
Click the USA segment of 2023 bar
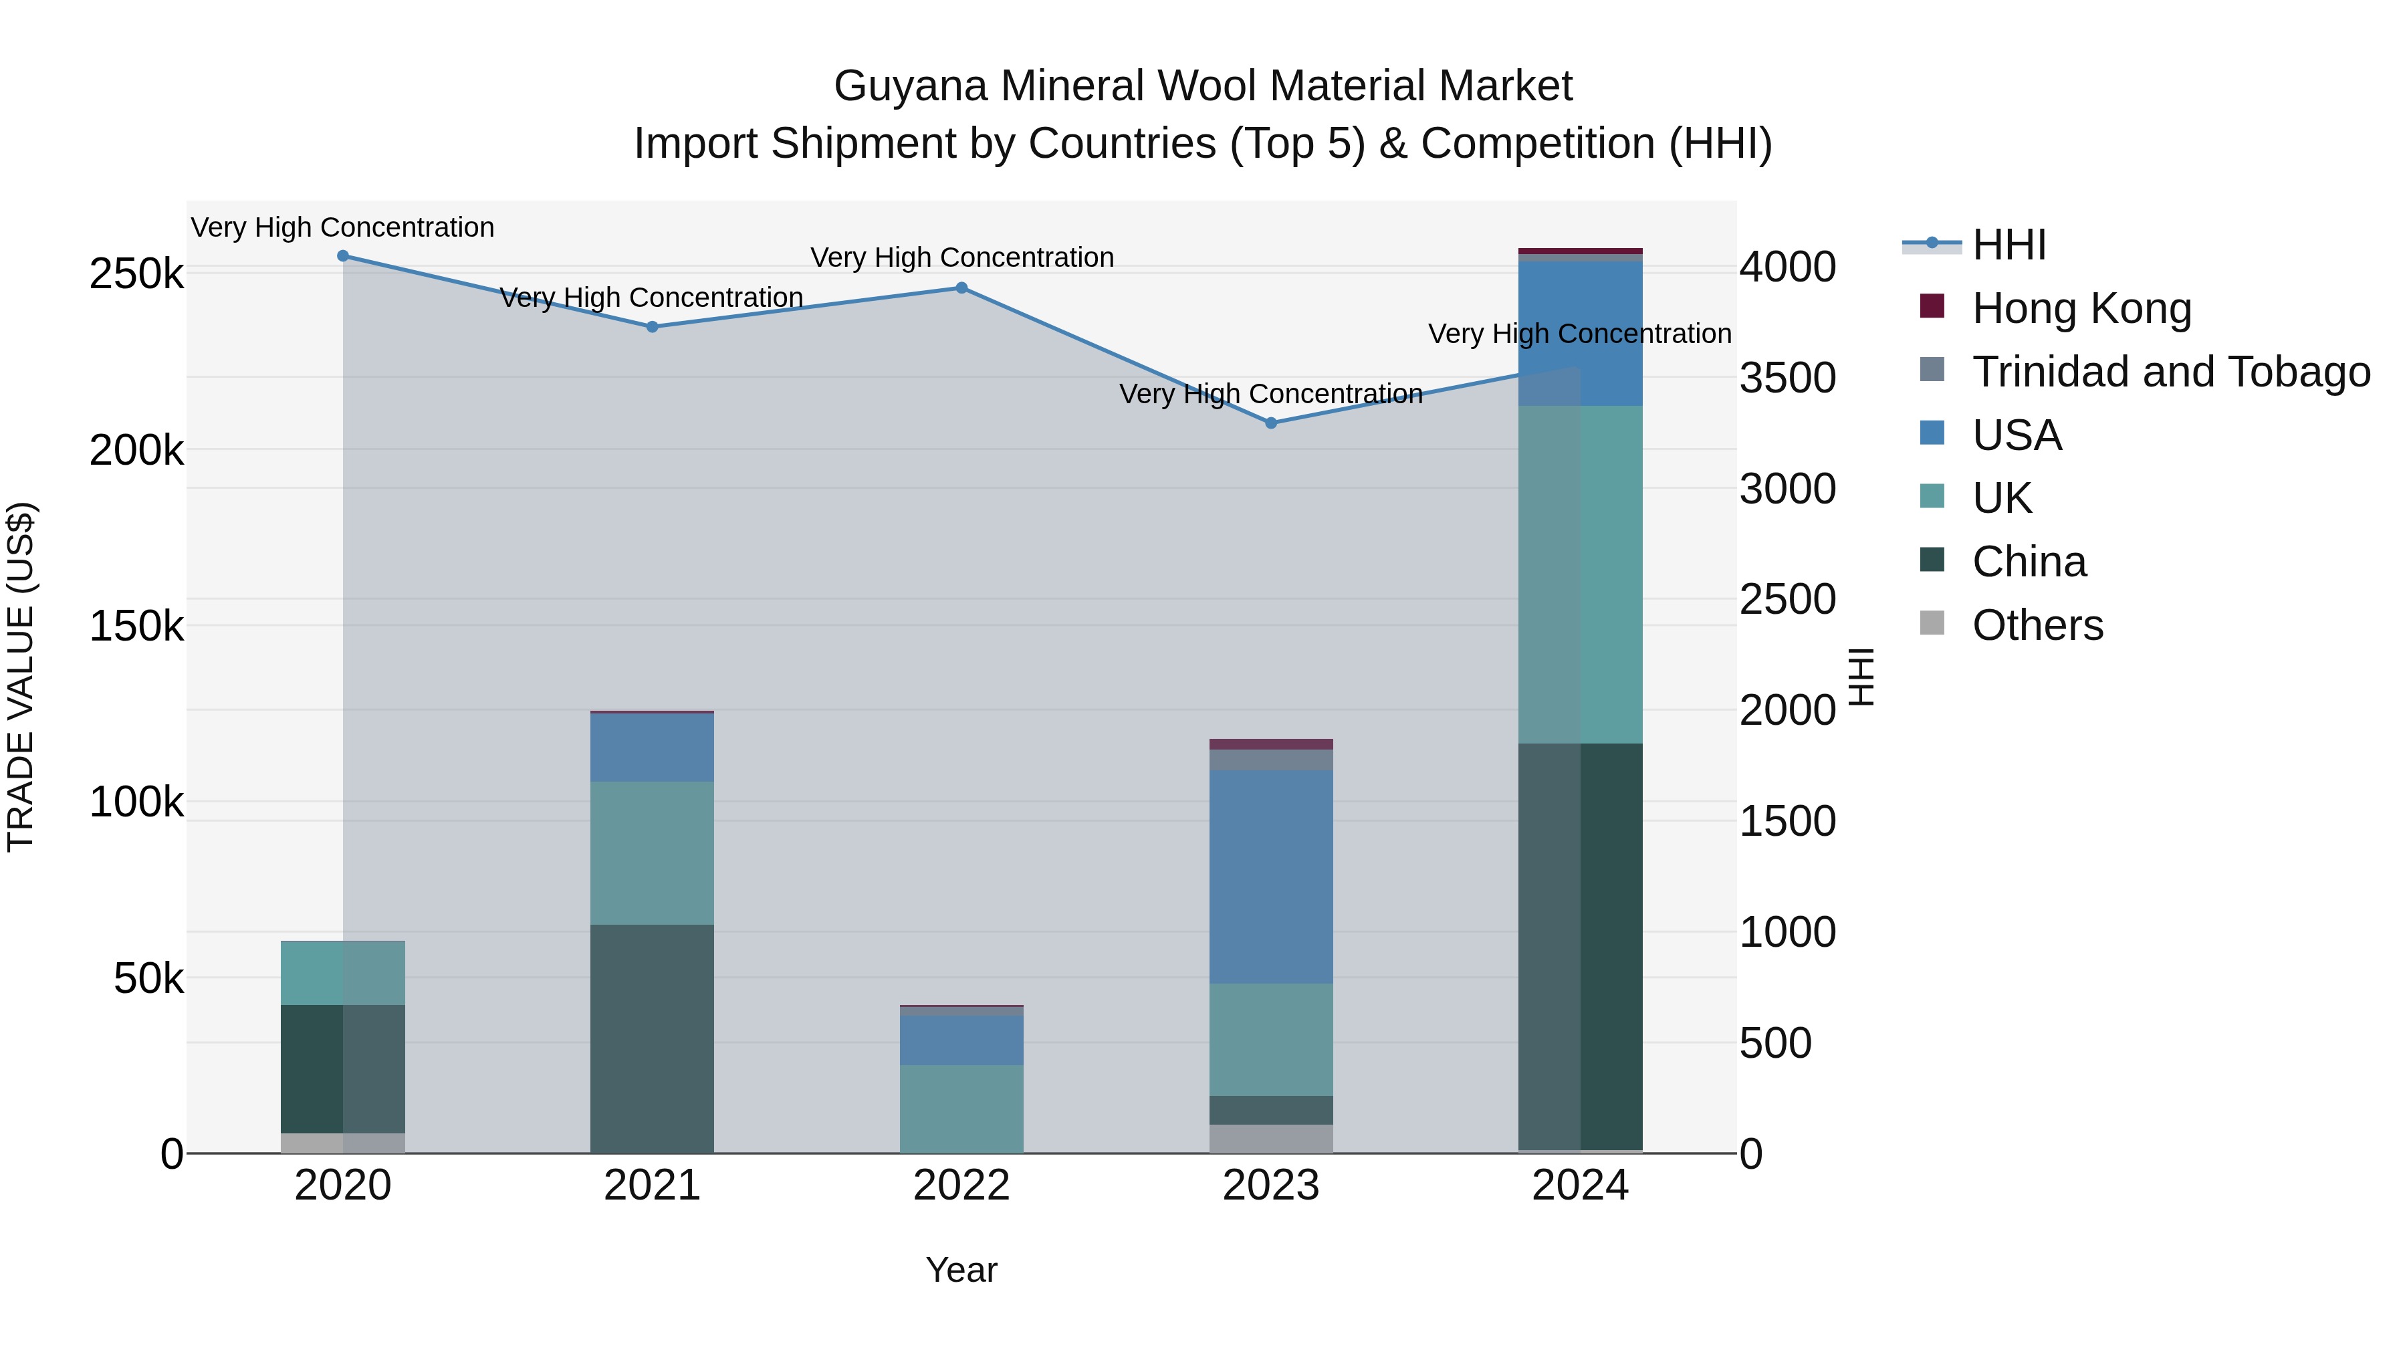1271,877
